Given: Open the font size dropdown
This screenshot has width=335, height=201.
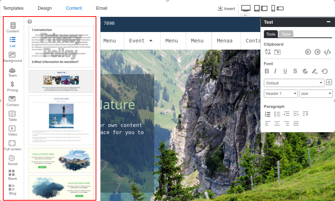Looking at the screenshot, I should pos(316,93).
